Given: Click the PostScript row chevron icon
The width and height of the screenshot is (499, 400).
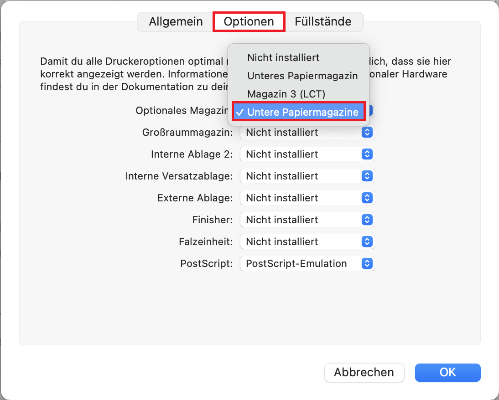Looking at the screenshot, I should 367,264.
